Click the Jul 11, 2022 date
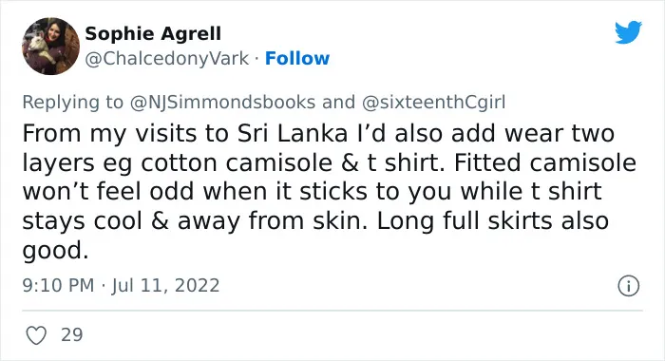 pyautogui.click(x=166, y=285)
